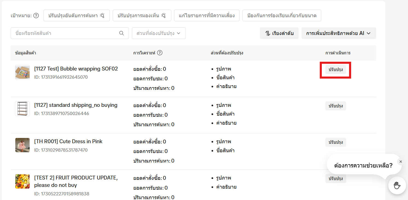Click ปรับปรุง for Cute Dress in Pink
Screen dimensions: 408x200
pos(335,142)
